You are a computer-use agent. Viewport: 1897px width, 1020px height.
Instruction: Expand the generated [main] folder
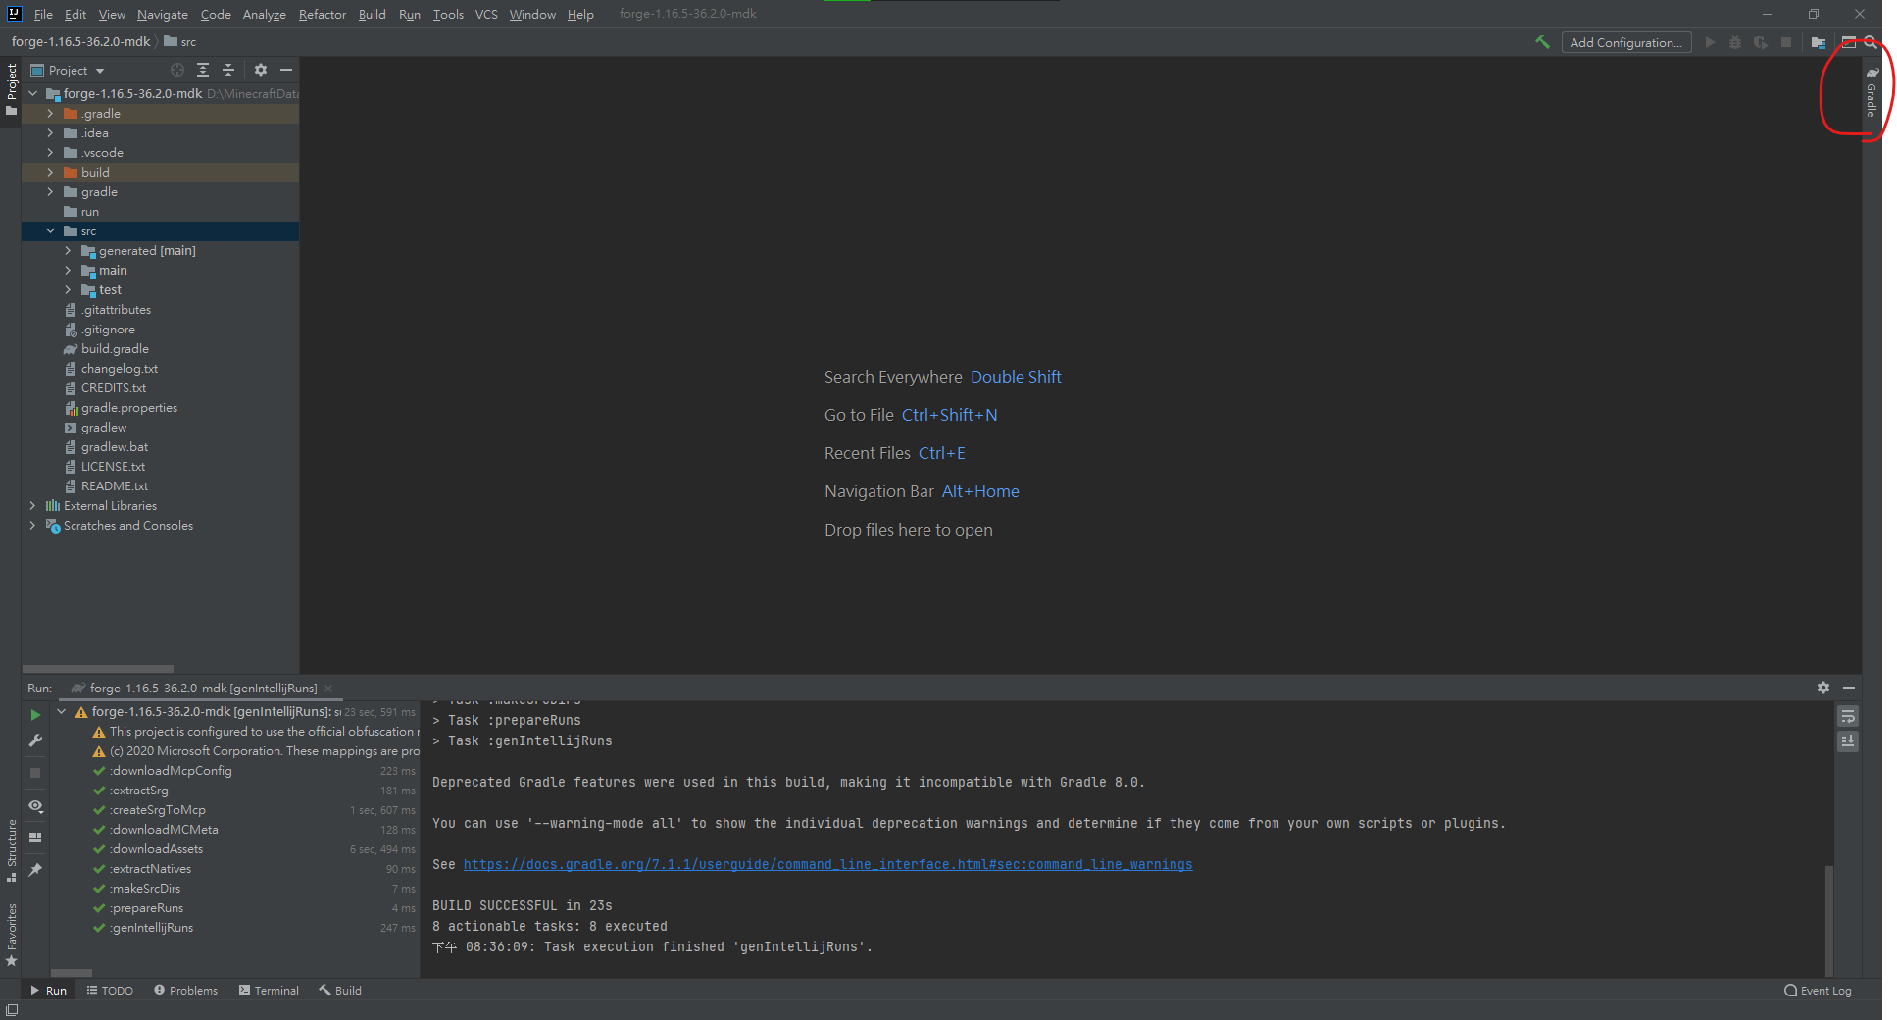68,251
